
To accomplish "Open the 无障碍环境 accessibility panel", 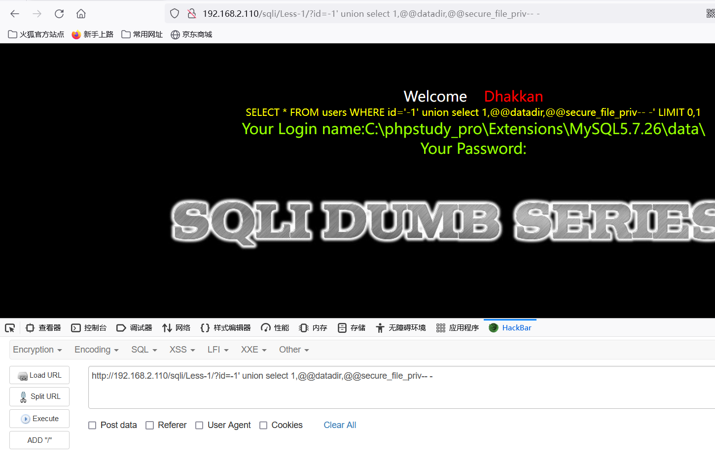I will pyautogui.click(x=400, y=328).
